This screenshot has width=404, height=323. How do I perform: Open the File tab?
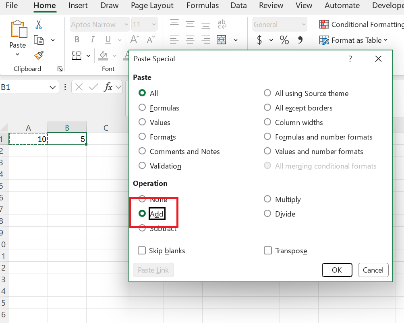click(12, 5)
